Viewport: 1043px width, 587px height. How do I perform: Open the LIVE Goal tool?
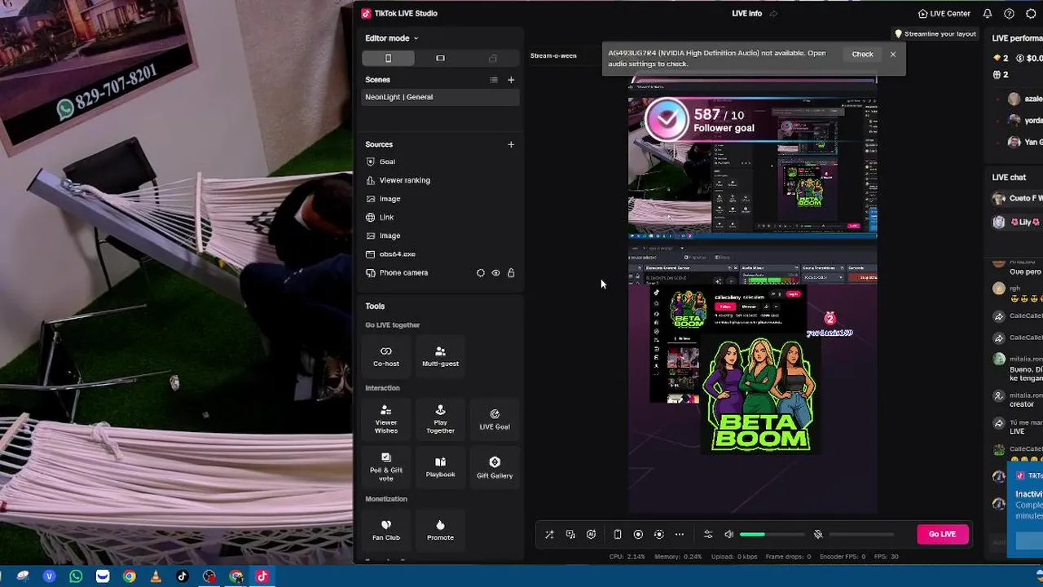coord(495,418)
